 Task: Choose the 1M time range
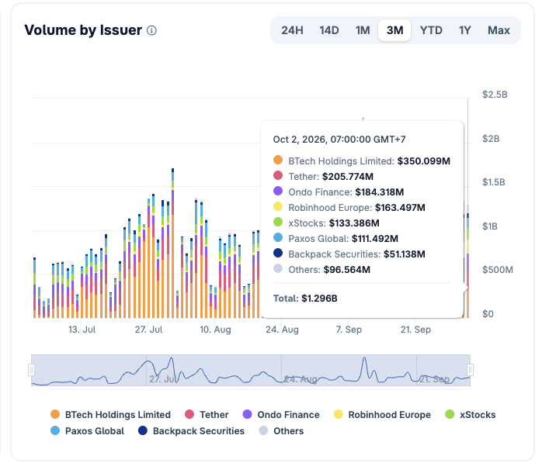[363, 30]
